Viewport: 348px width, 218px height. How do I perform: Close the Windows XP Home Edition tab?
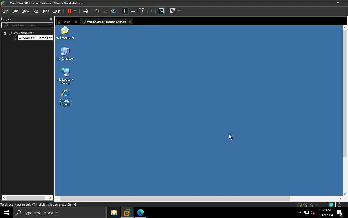(130, 22)
